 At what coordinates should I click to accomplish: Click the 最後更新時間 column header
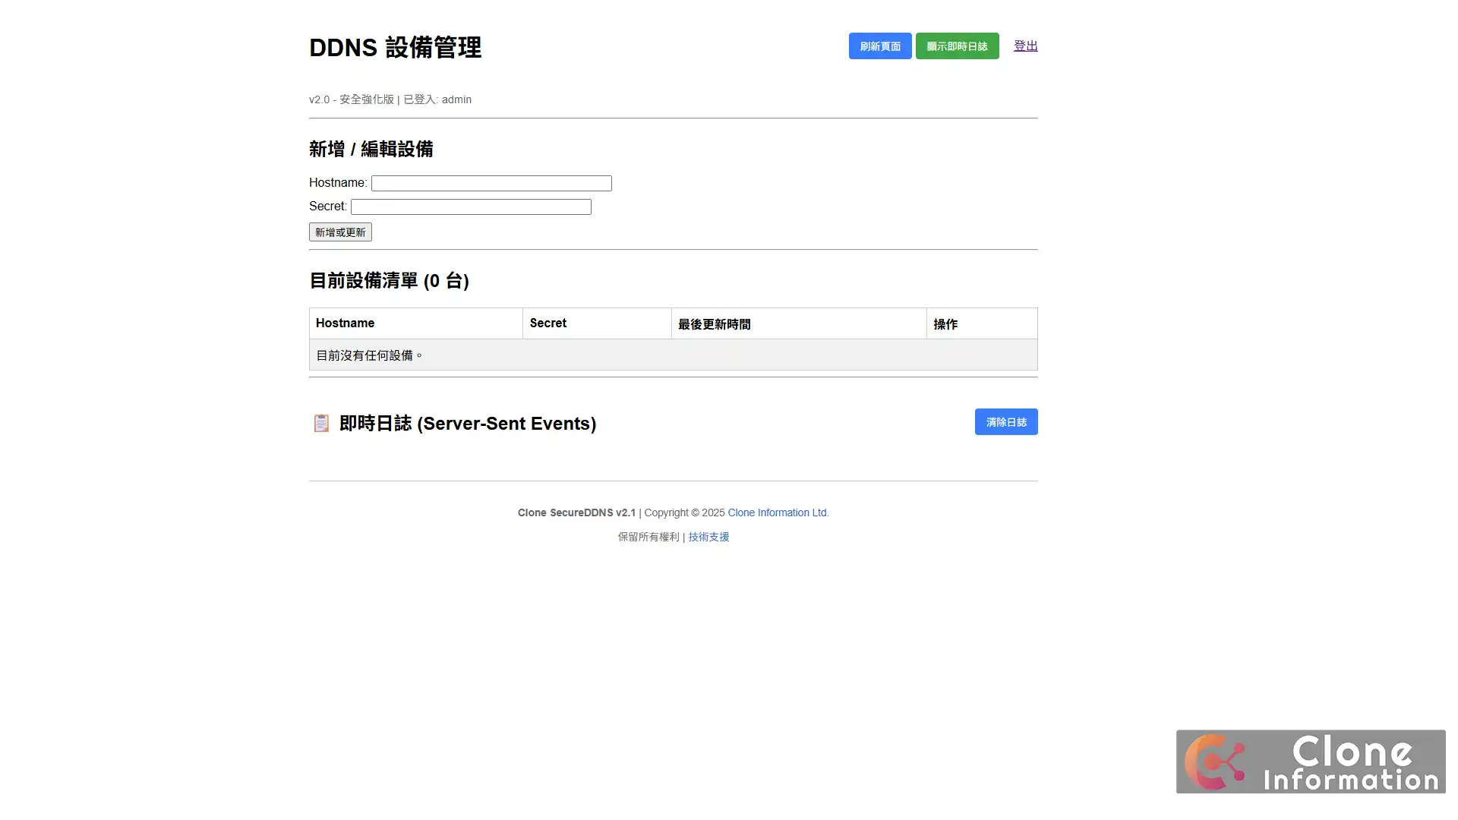coord(714,323)
